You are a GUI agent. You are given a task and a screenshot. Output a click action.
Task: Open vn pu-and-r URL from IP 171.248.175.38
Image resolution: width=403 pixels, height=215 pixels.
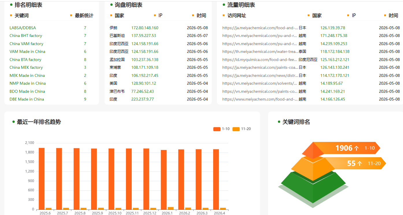[x=260, y=36]
